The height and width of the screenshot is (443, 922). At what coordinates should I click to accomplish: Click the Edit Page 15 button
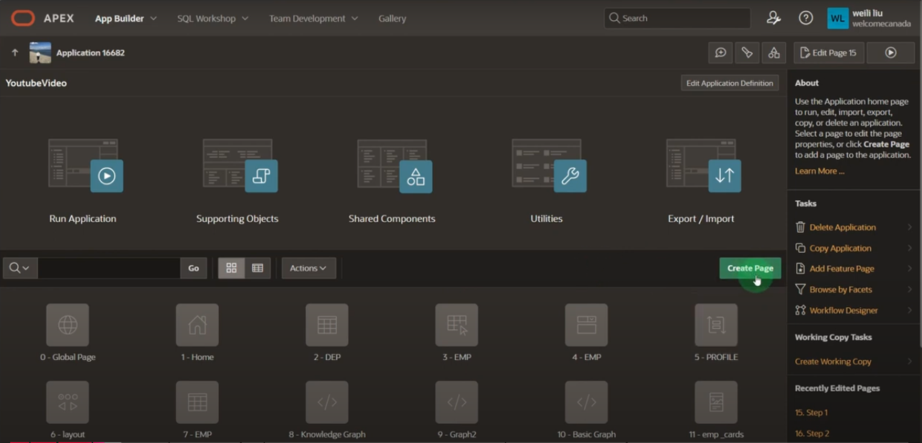[x=829, y=53]
